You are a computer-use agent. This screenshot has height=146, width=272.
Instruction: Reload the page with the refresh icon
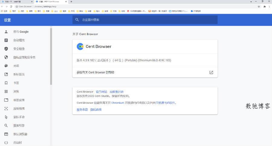pos(11,6)
